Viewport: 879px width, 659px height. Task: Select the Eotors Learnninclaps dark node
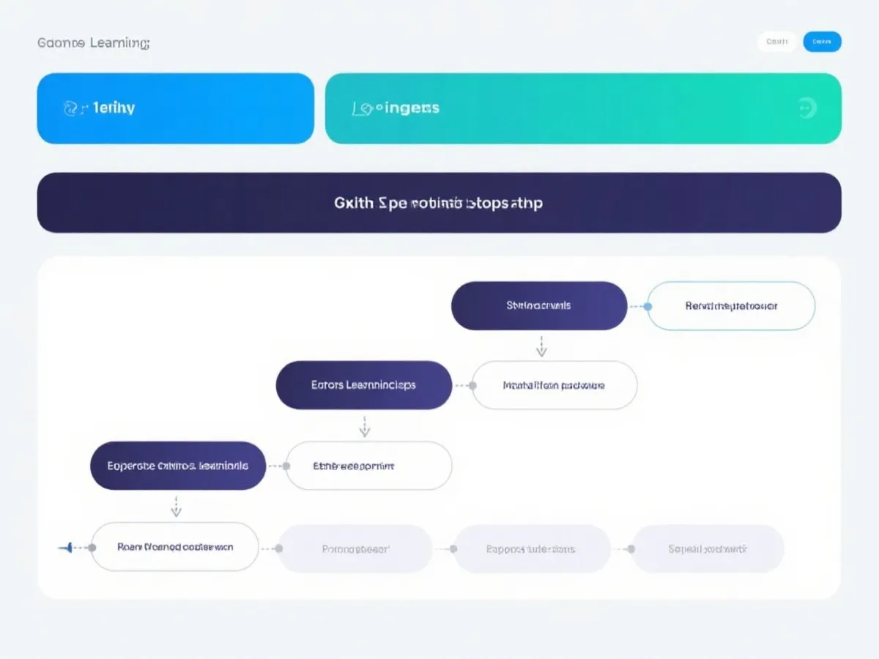[363, 385]
